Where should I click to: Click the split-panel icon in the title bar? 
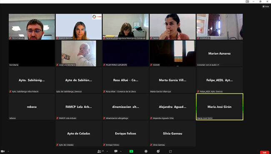(x=247, y=2)
